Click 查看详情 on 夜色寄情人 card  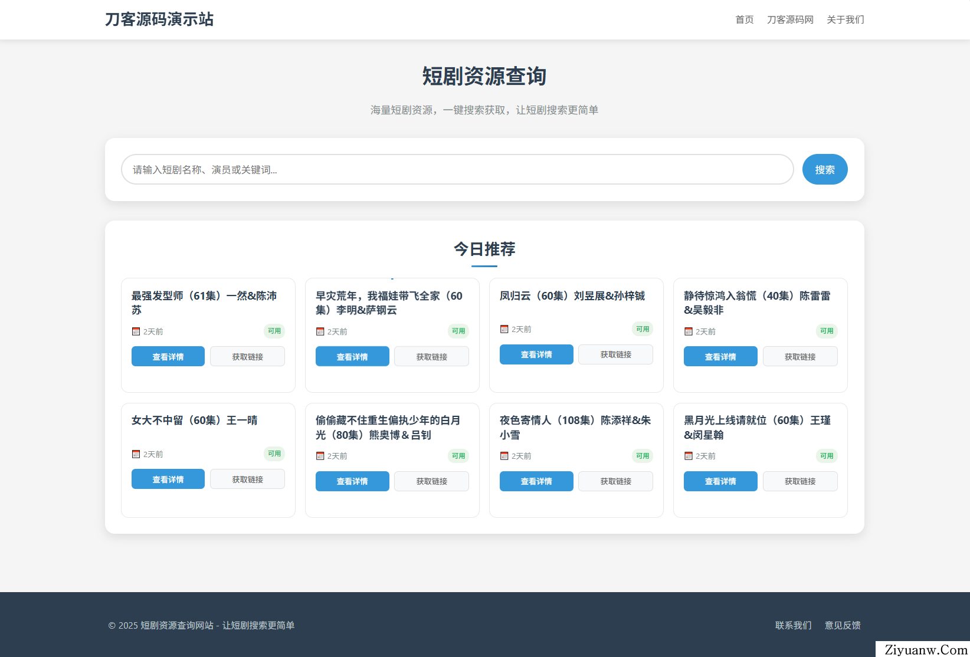pyautogui.click(x=536, y=481)
